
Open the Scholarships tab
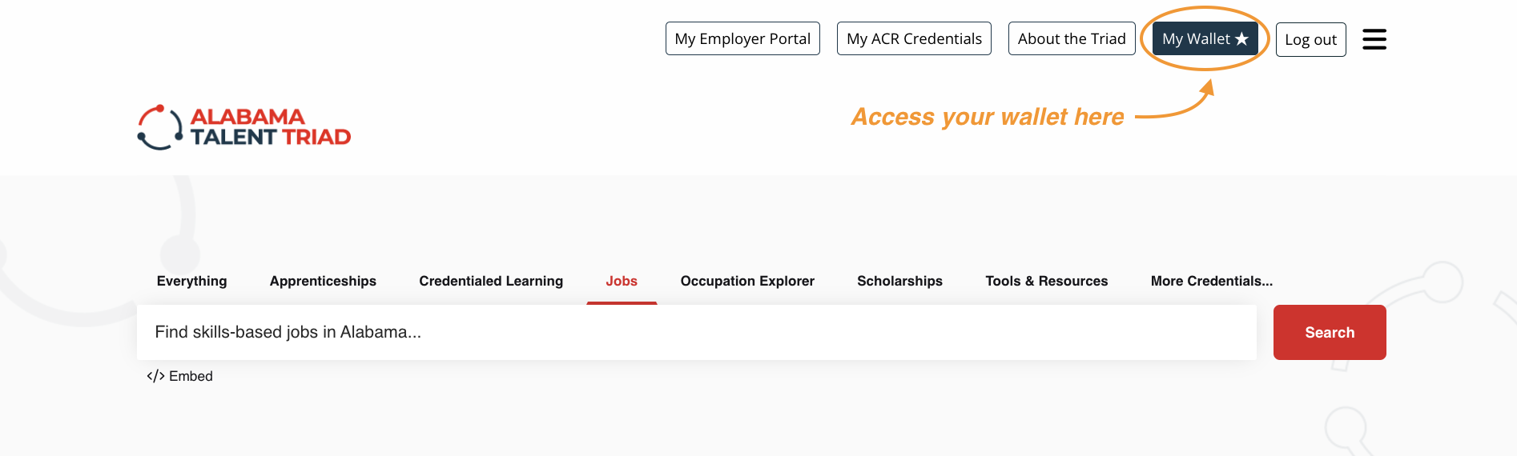click(899, 281)
